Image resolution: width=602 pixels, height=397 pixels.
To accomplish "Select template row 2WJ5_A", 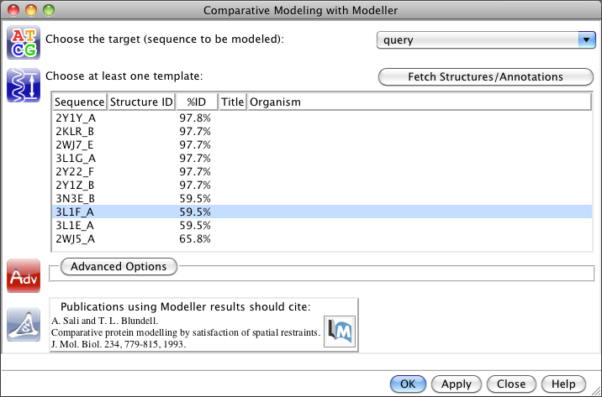I will click(x=76, y=239).
